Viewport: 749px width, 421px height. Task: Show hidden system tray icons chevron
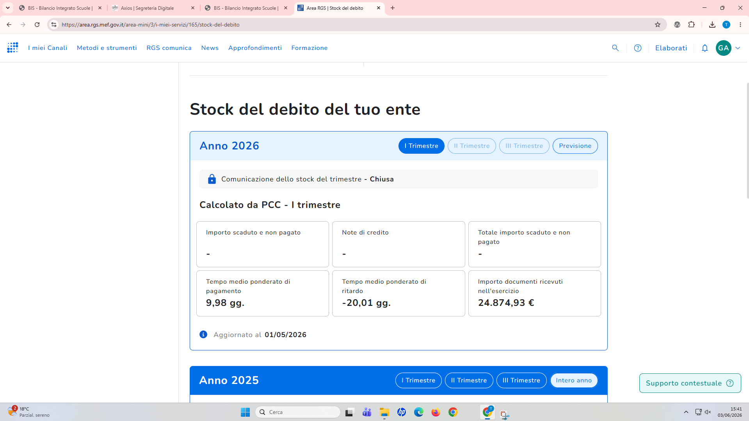(x=686, y=412)
